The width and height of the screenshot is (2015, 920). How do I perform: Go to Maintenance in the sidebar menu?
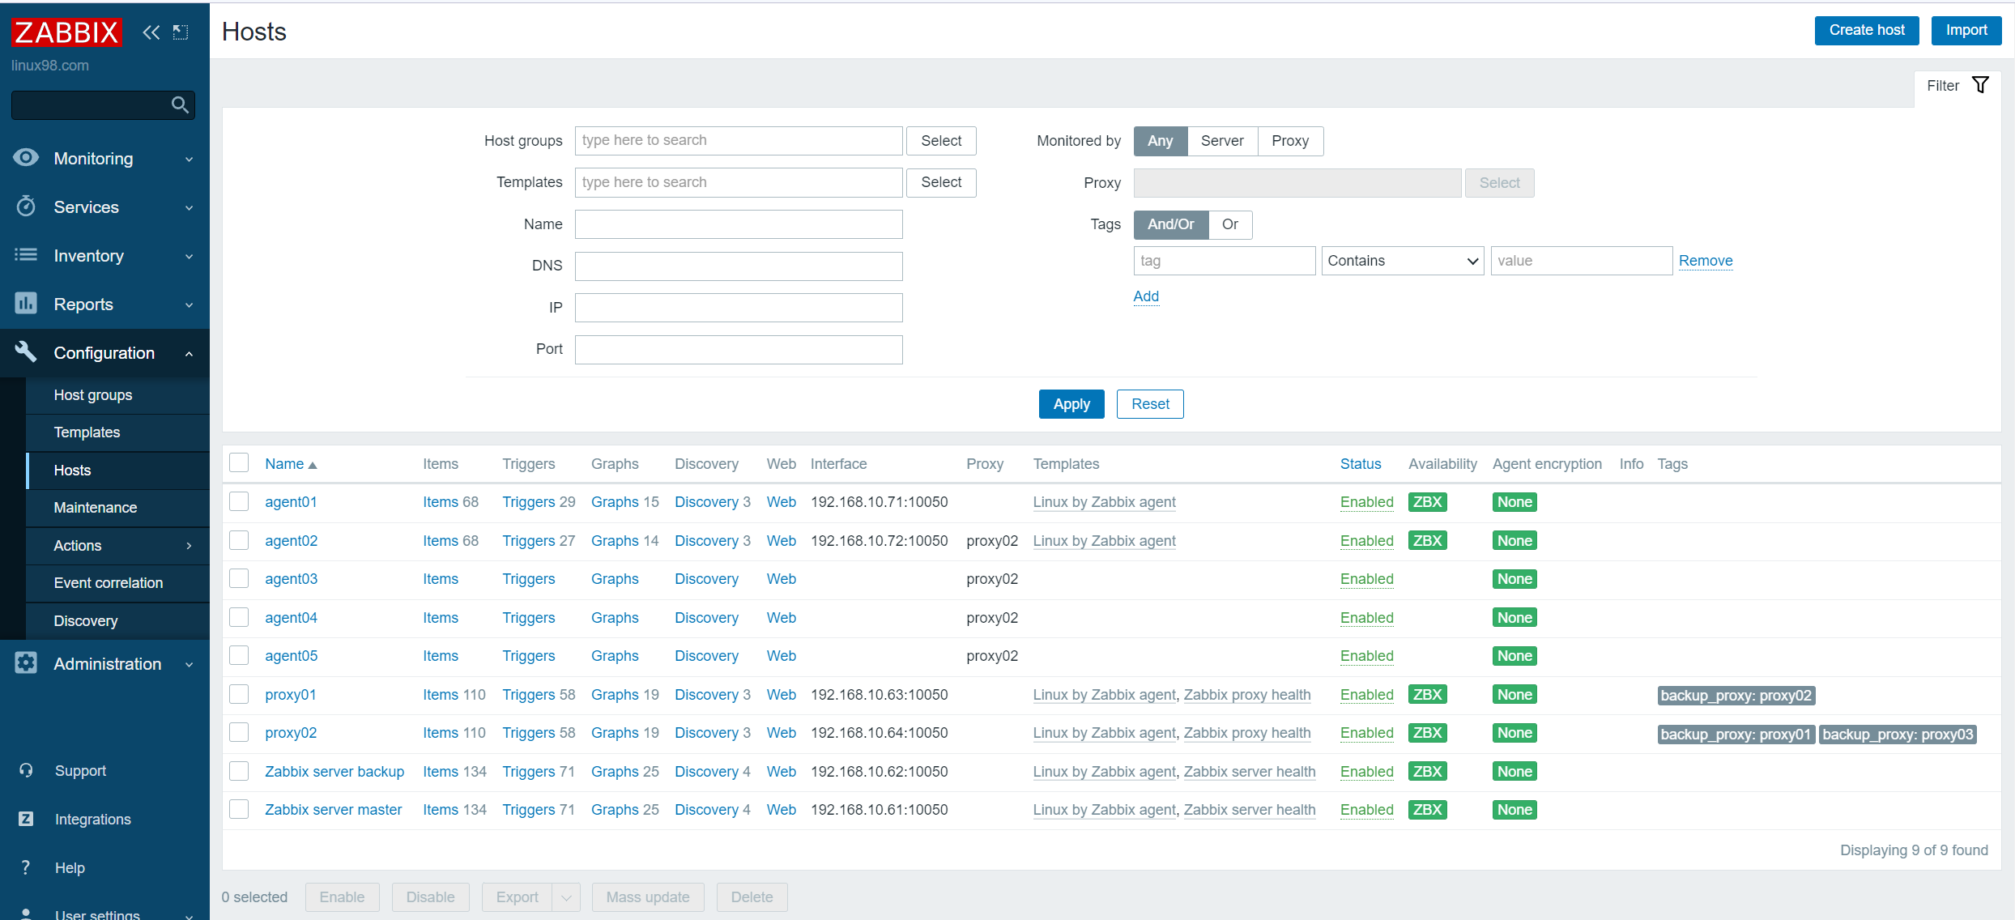95,508
